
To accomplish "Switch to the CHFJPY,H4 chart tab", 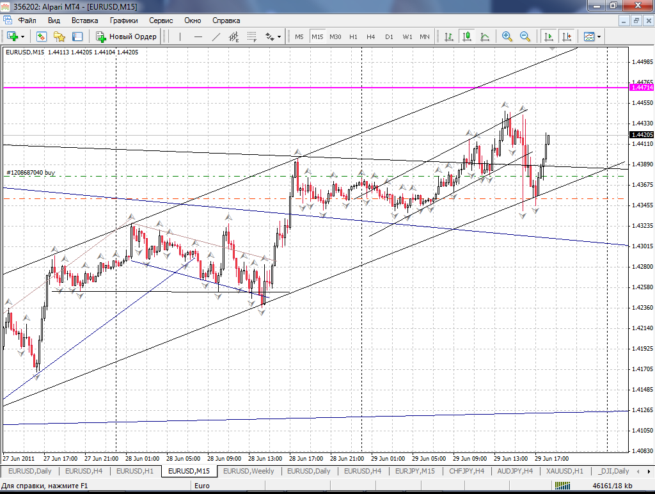I will [466, 471].
